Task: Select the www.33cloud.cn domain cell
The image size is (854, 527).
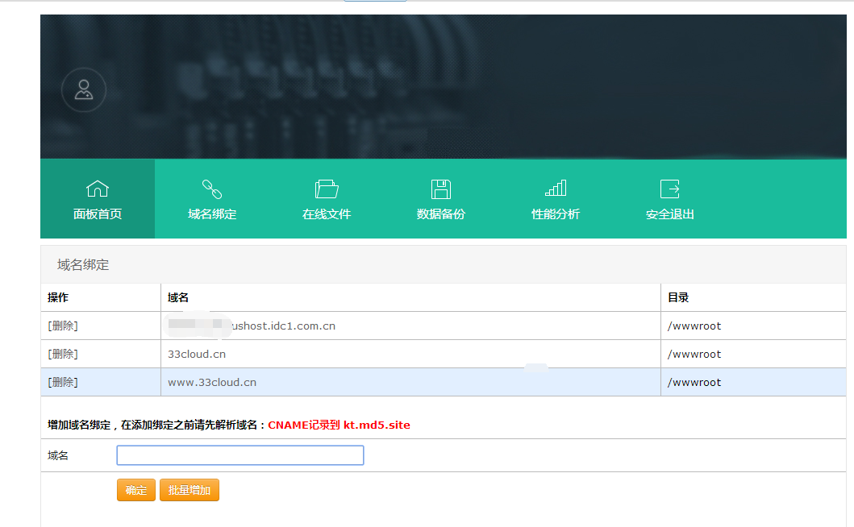Action: pyautogui.click(x=410, y=382)
